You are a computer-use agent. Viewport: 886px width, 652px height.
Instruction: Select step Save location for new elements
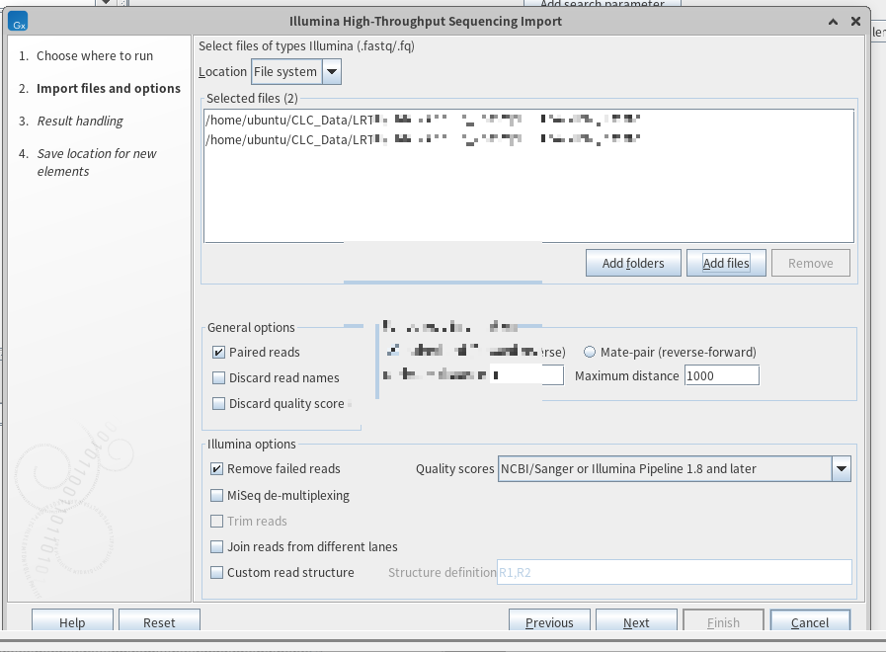[x=97, y=162]
